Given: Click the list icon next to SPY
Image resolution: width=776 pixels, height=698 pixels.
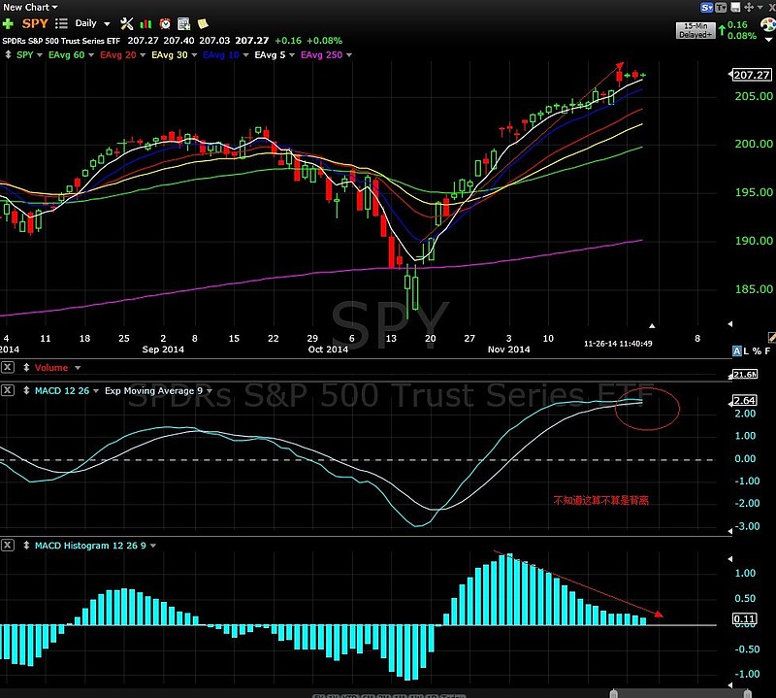Looking at the screenshot, I should click(x=61, y=22).
